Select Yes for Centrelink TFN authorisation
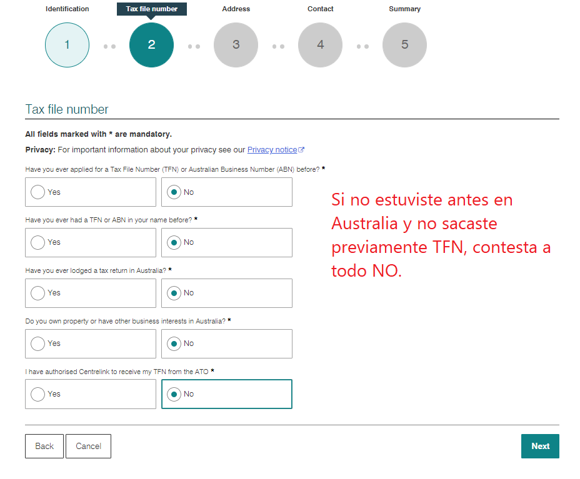580x479 pixels. tap(38, 394)
